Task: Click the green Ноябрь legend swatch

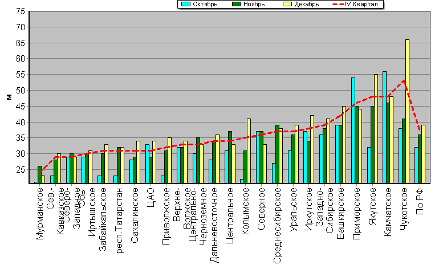Action: point(237,4)
